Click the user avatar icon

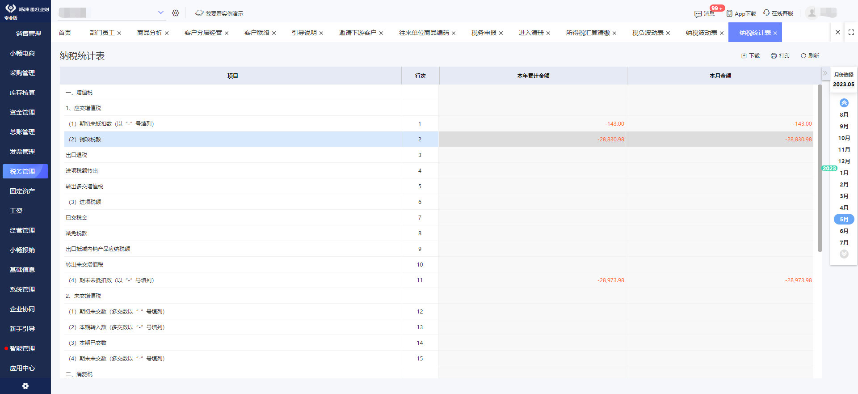click(812, 13)
